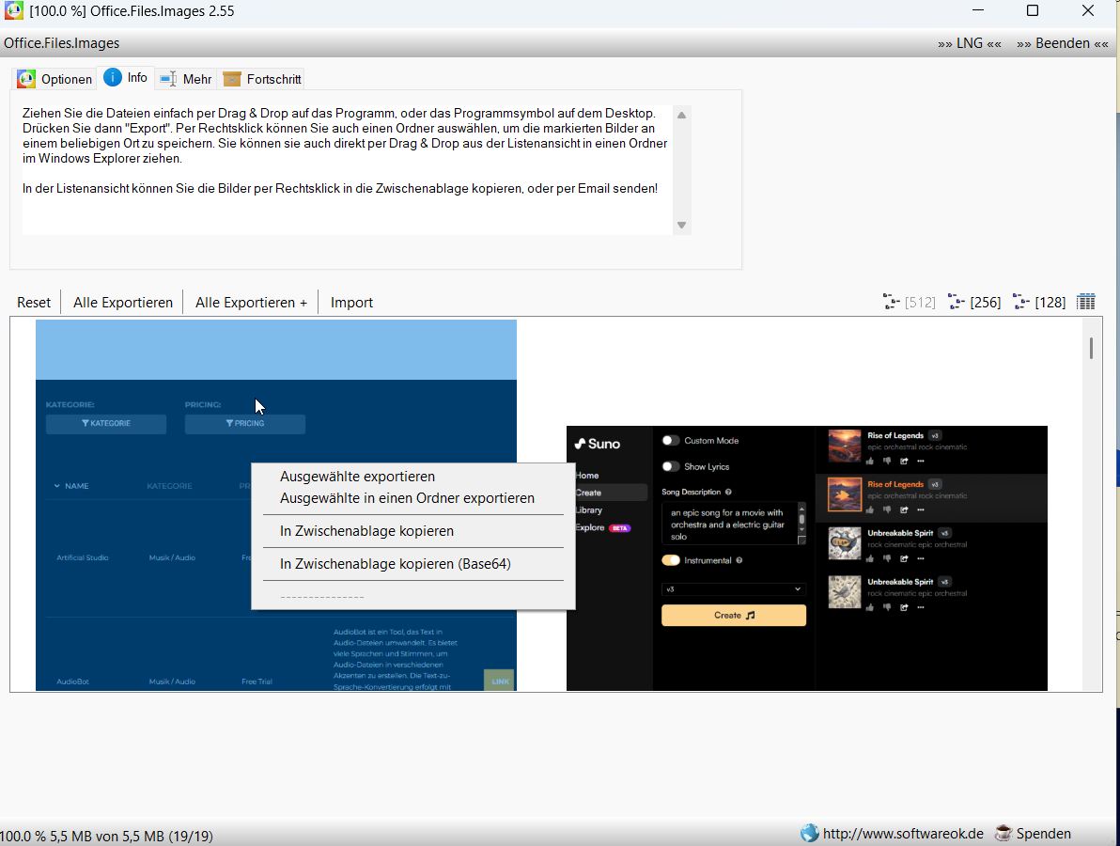Click the Spenden link

pyautogui.click(x=1043, y=834)
